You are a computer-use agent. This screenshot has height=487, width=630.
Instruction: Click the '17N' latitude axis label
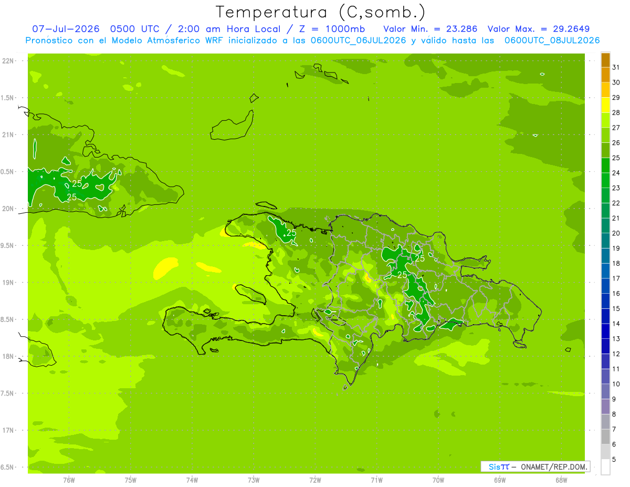tap(8, 430)
